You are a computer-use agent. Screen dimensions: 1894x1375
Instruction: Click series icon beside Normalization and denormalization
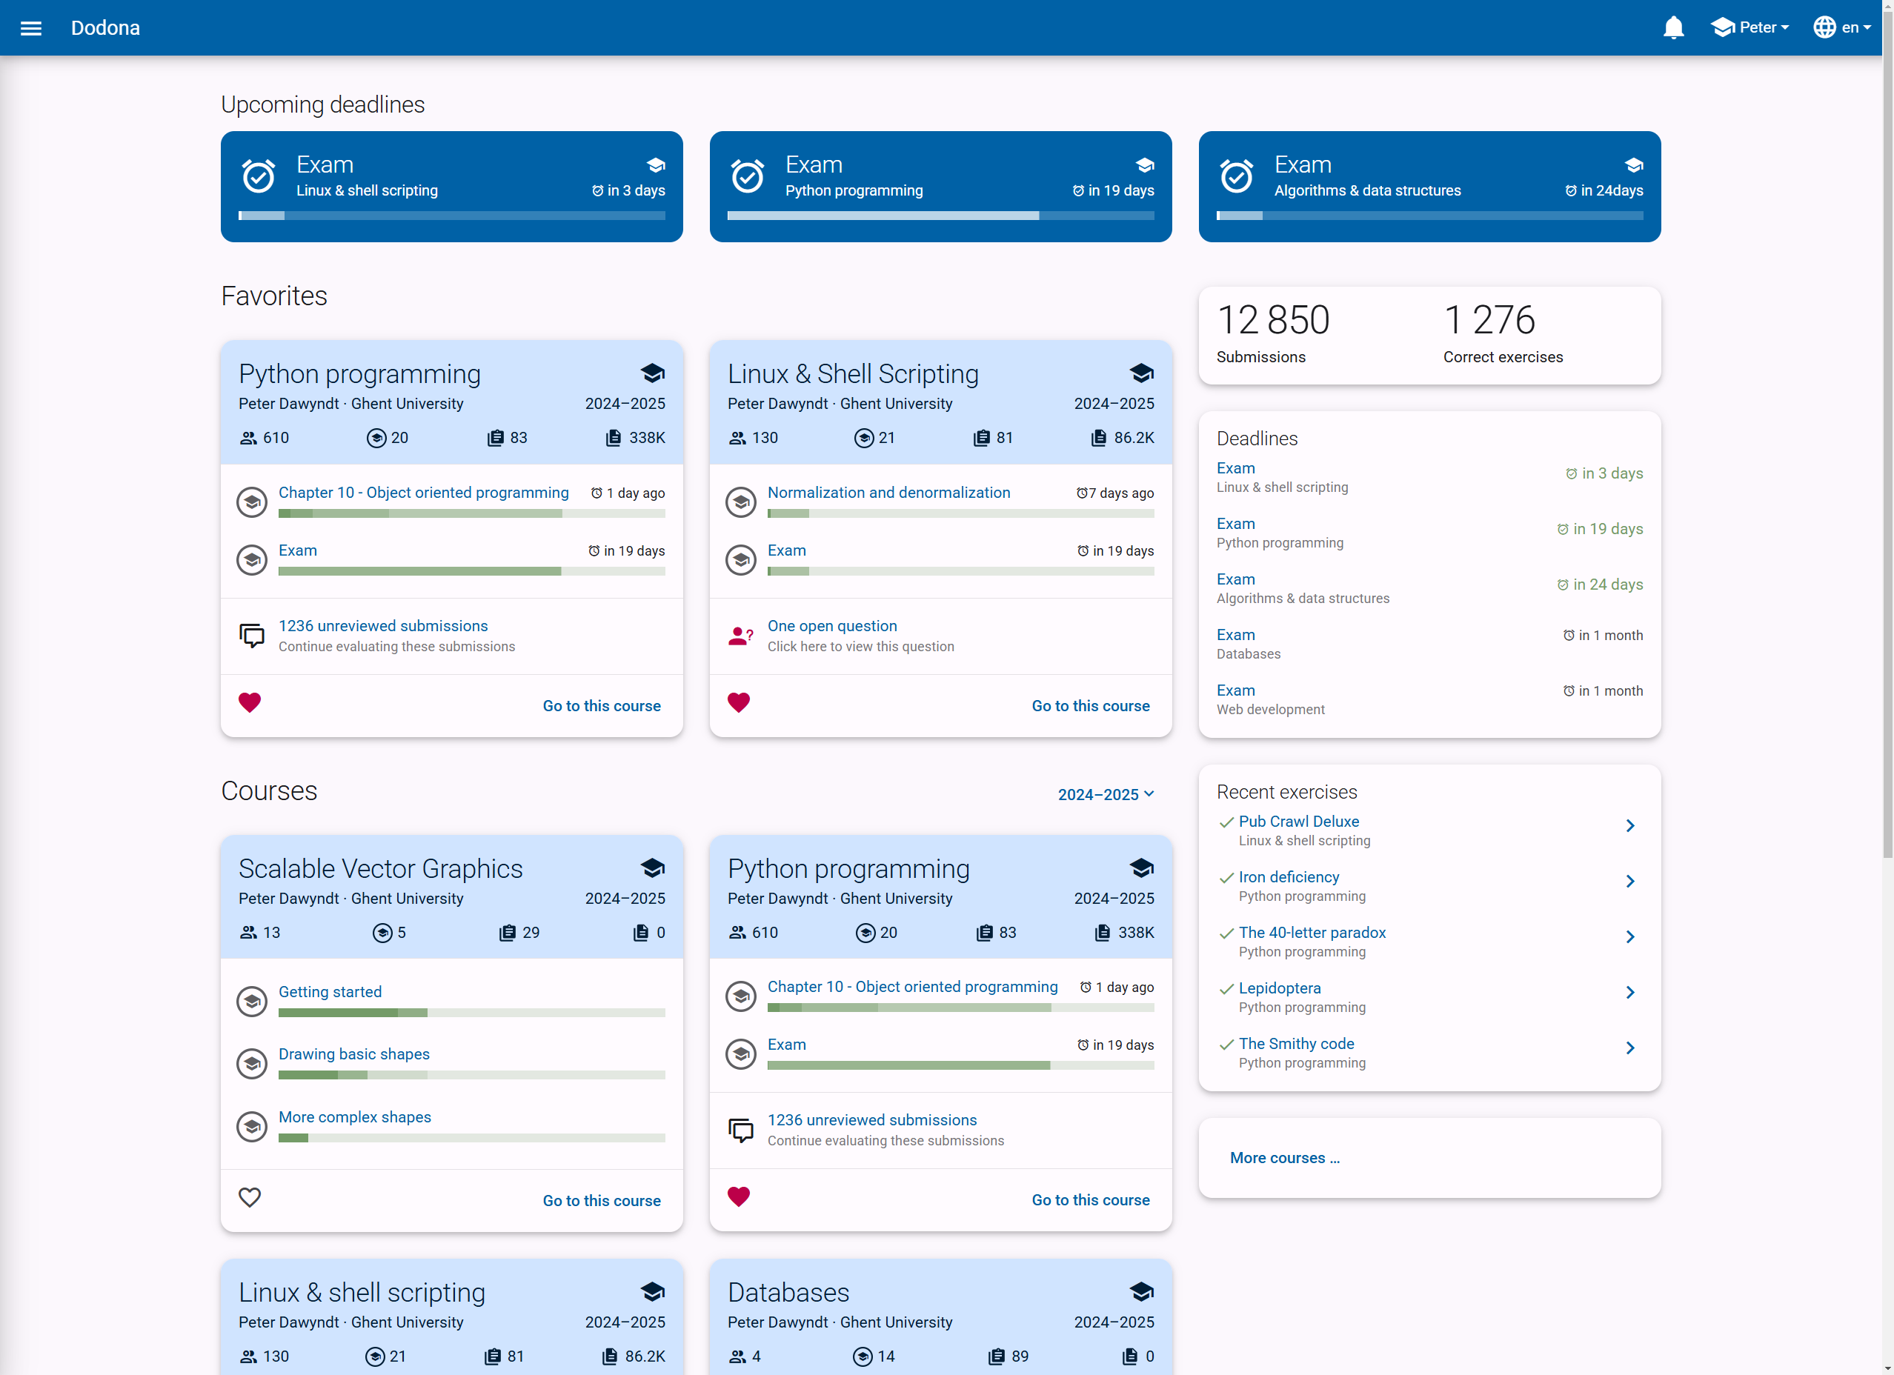coord(740,502)
